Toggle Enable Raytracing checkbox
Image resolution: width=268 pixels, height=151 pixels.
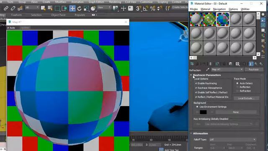point(196,83)
